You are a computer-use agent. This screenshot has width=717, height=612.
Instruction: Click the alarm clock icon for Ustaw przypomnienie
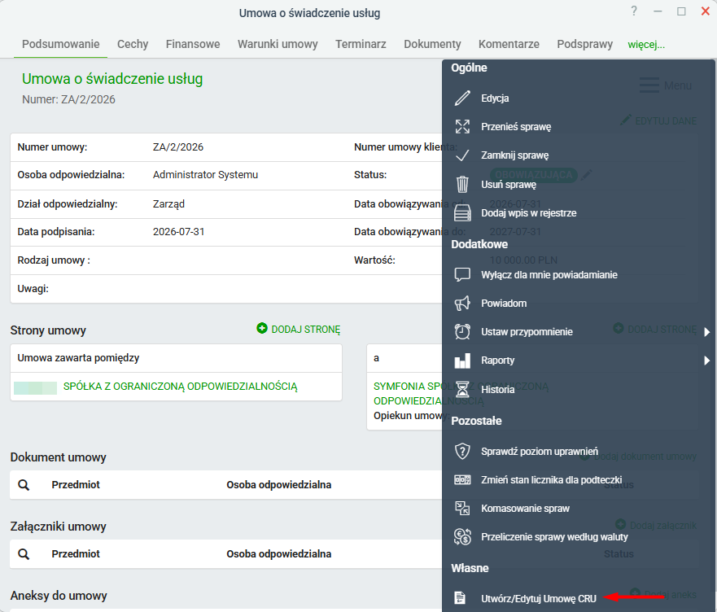click(x=462, y=331)
